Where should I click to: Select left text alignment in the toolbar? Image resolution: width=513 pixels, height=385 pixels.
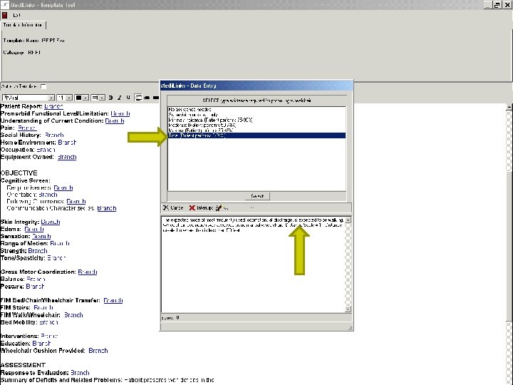point(138,98)
